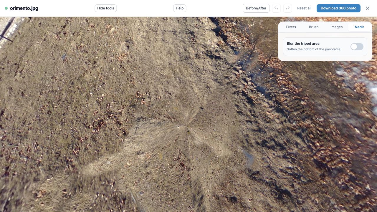Click 'Soften the bottom of the panorama' text
Image resolution: width=377 pixels, height=212 pixels.
click(313, 49)
